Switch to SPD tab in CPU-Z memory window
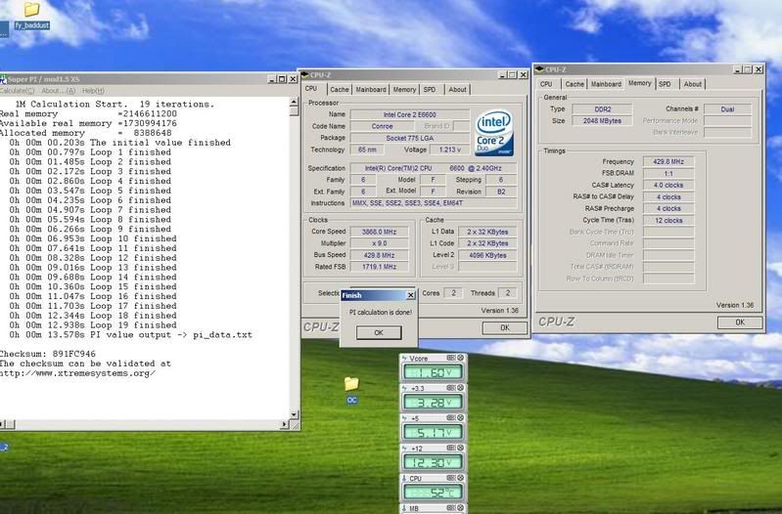The width and height of the screenshot is (782, 514). coord(665,84)
